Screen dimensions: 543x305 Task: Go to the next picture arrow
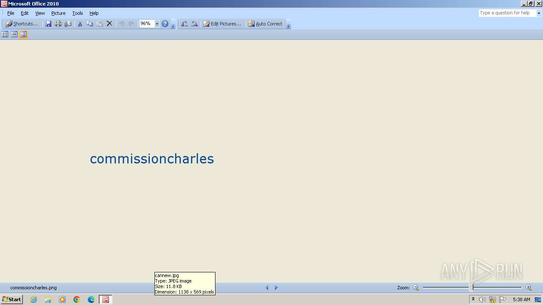click(276, 288)
